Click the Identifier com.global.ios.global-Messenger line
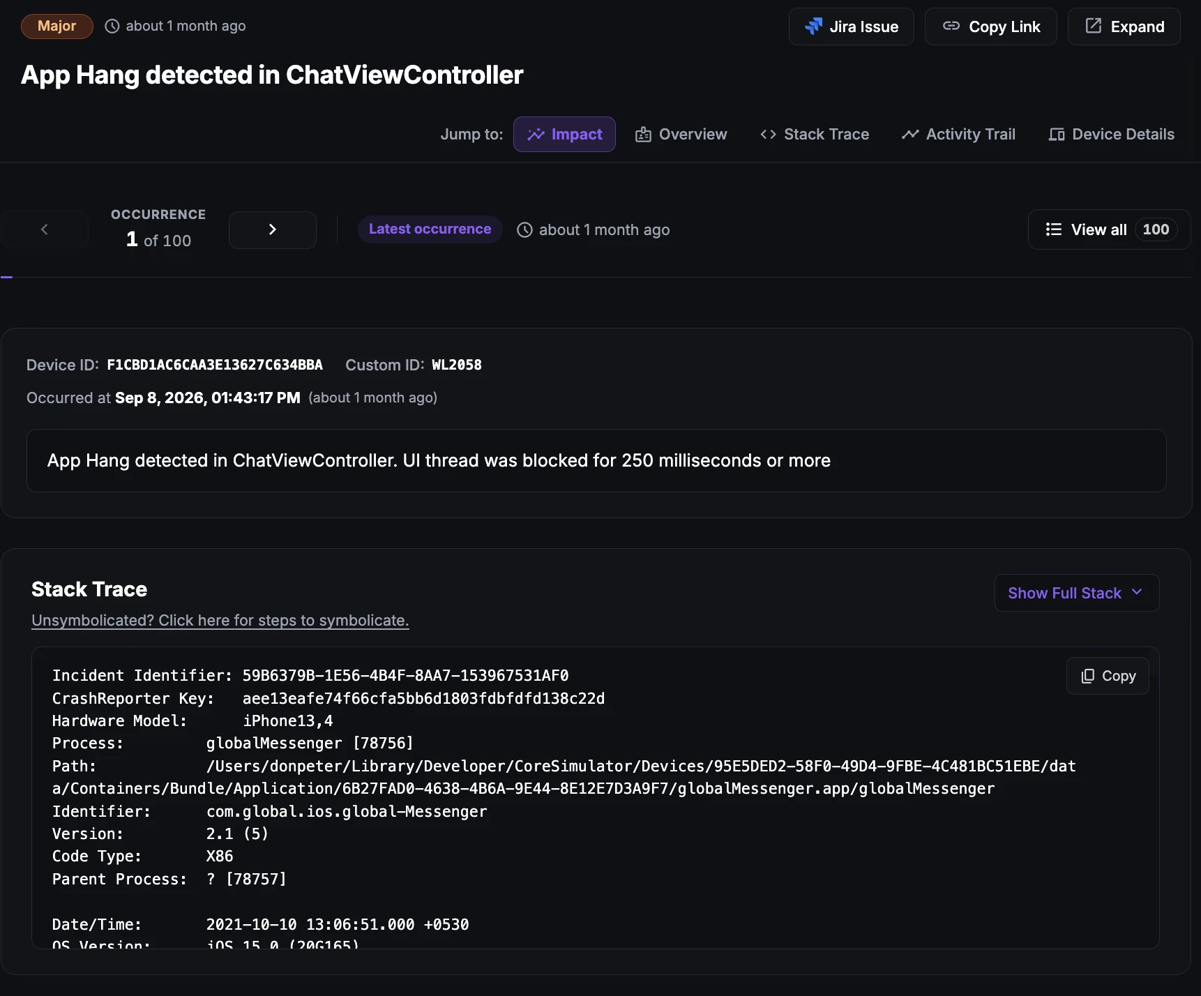 pyautogui.click(x=269, y=811)
